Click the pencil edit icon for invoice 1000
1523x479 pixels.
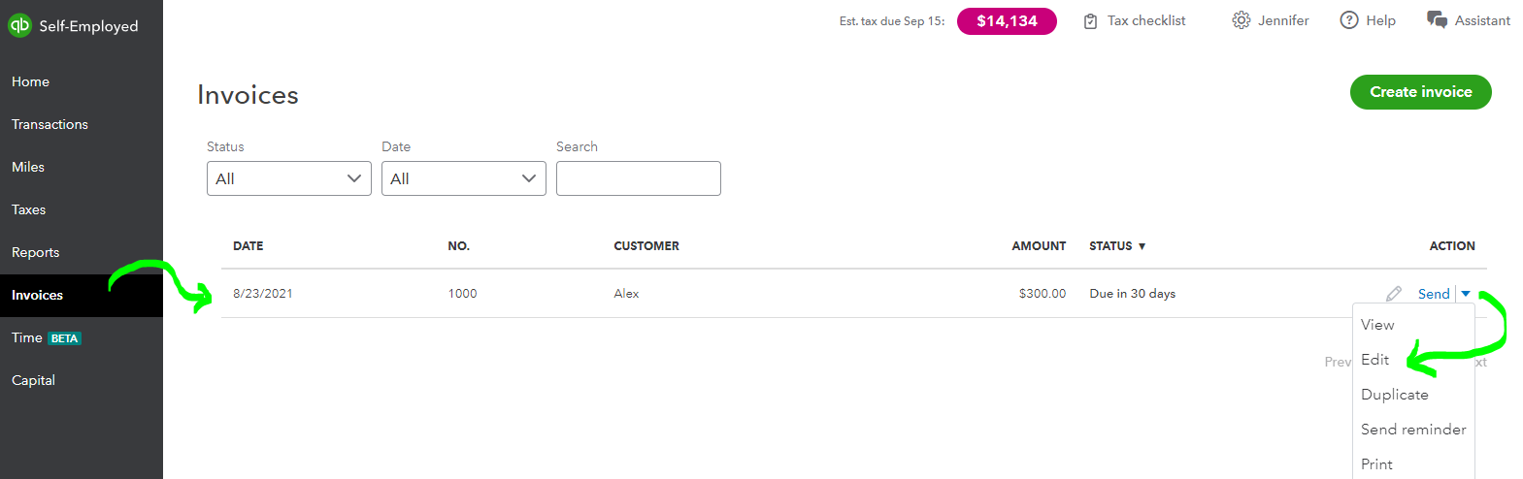point(1394,294)
